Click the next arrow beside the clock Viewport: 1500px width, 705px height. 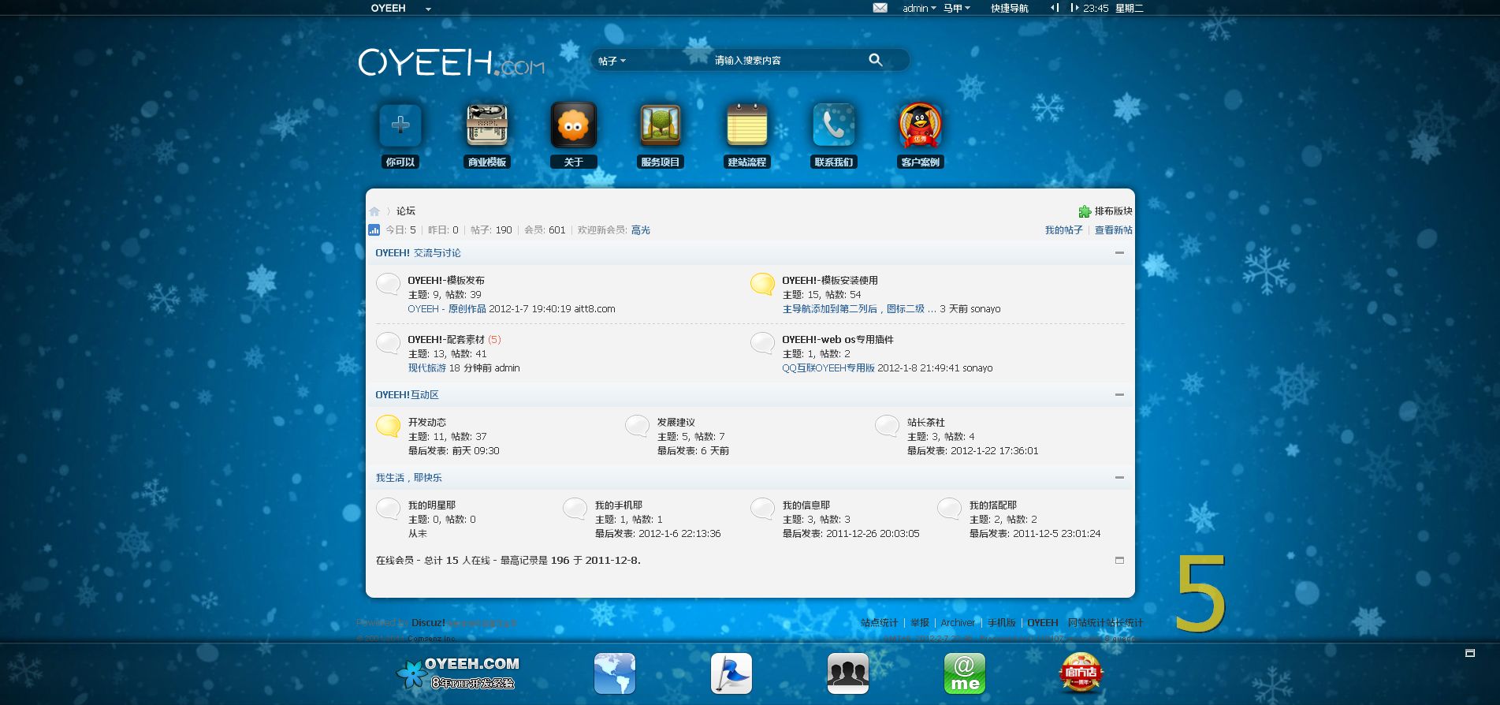pos(1074,8)
